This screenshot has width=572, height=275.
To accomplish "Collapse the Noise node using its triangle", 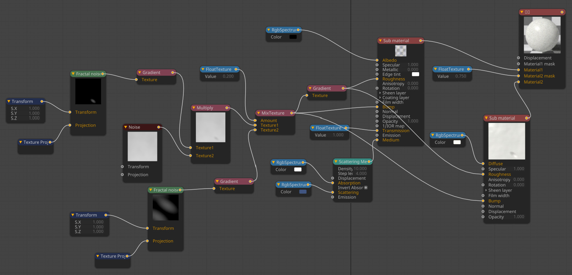I will pos(125,127).
